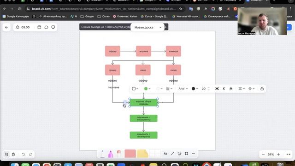
Task: Redo the last action
Action: (x=30, y=154)
